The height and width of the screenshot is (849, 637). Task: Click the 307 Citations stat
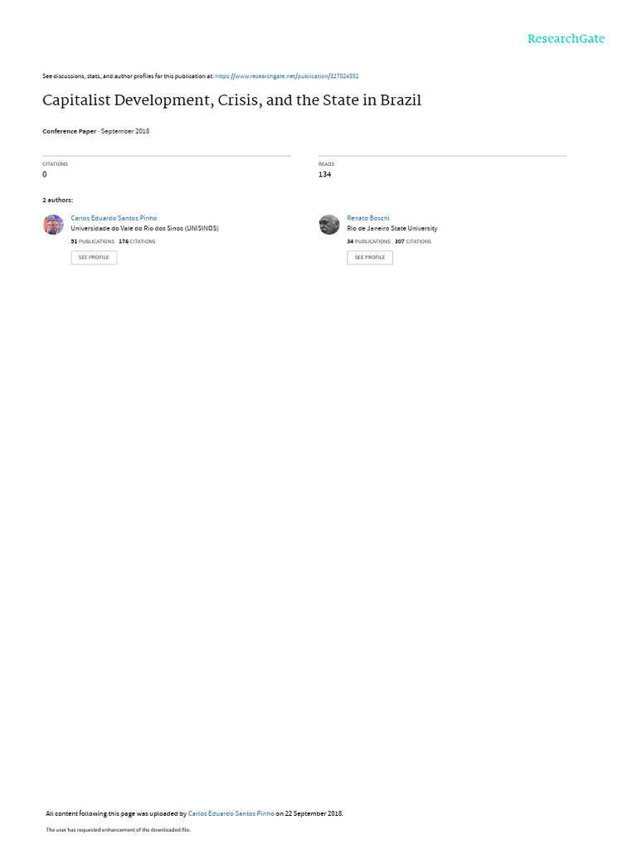[x=413, y=241]
